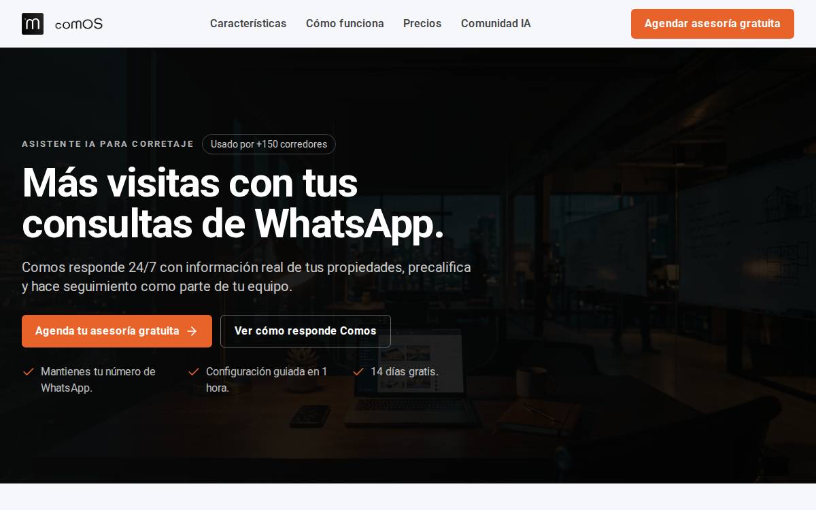Click 'Mantienes tu número de WhatsApp.' text

[x=98, y=380]
